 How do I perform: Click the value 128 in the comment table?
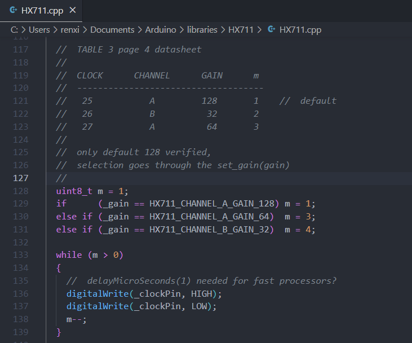(x=209, y=101)
